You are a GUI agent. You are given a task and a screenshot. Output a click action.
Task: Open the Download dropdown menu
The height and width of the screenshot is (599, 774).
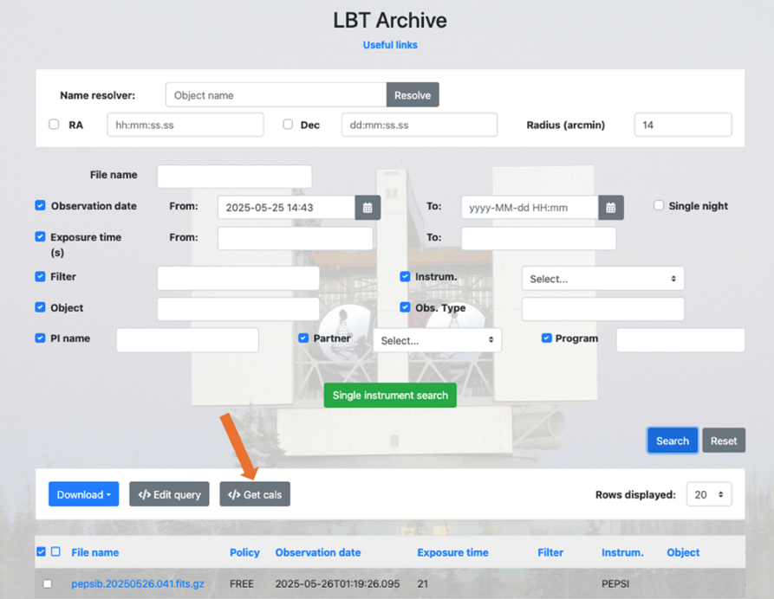pos(84,494)
